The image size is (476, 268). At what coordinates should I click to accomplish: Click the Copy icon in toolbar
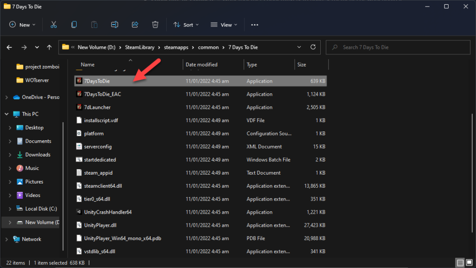tap(74, 25)
